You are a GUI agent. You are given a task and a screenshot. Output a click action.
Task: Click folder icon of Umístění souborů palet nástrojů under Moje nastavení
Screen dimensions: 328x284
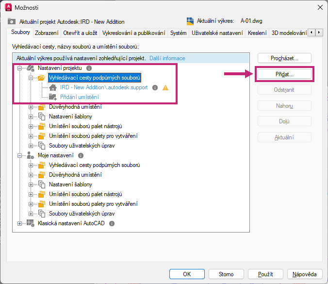coord(42,194)
